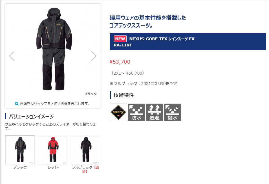Select the レッド red suit thumbnail
Viewport: 269px width, 184px height.
(53, 150)
